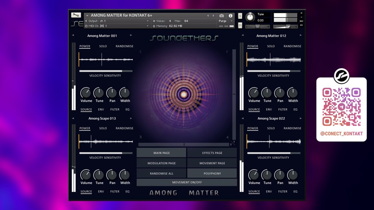Take a snapshot with the camera icon
This screenshot has width=374, height=210.
[x=222, y=16]
